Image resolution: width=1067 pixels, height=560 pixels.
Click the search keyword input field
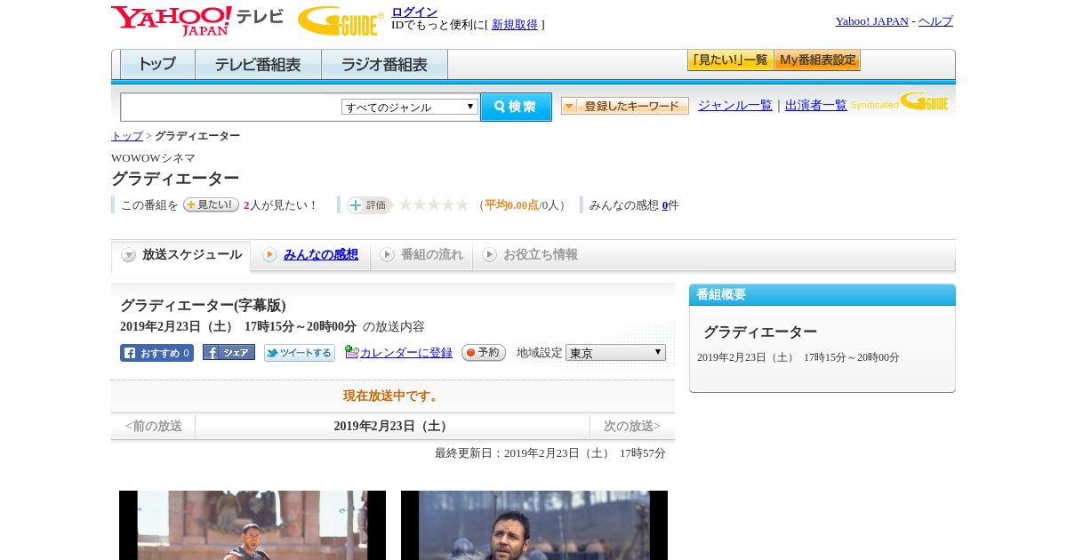pos(231,107)
